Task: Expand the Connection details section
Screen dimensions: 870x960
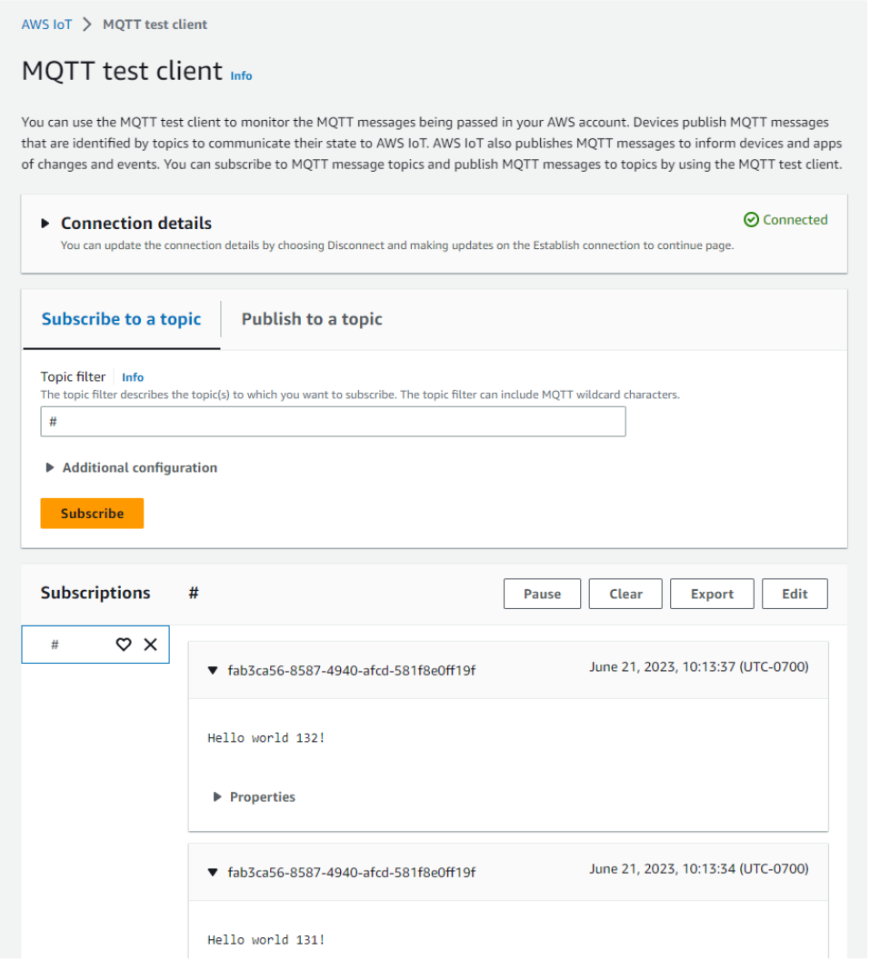Action: click(x=45, y=224)
